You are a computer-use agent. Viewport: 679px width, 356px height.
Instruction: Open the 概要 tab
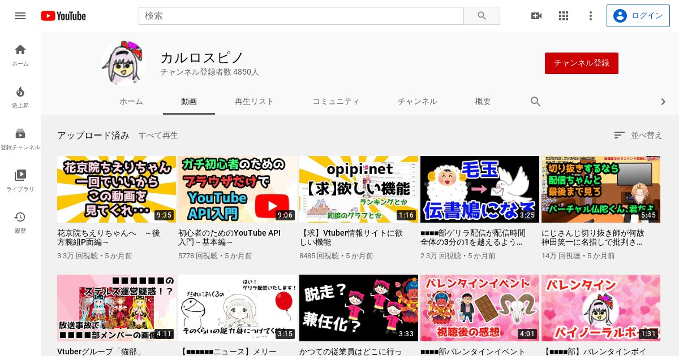[483, 102]
